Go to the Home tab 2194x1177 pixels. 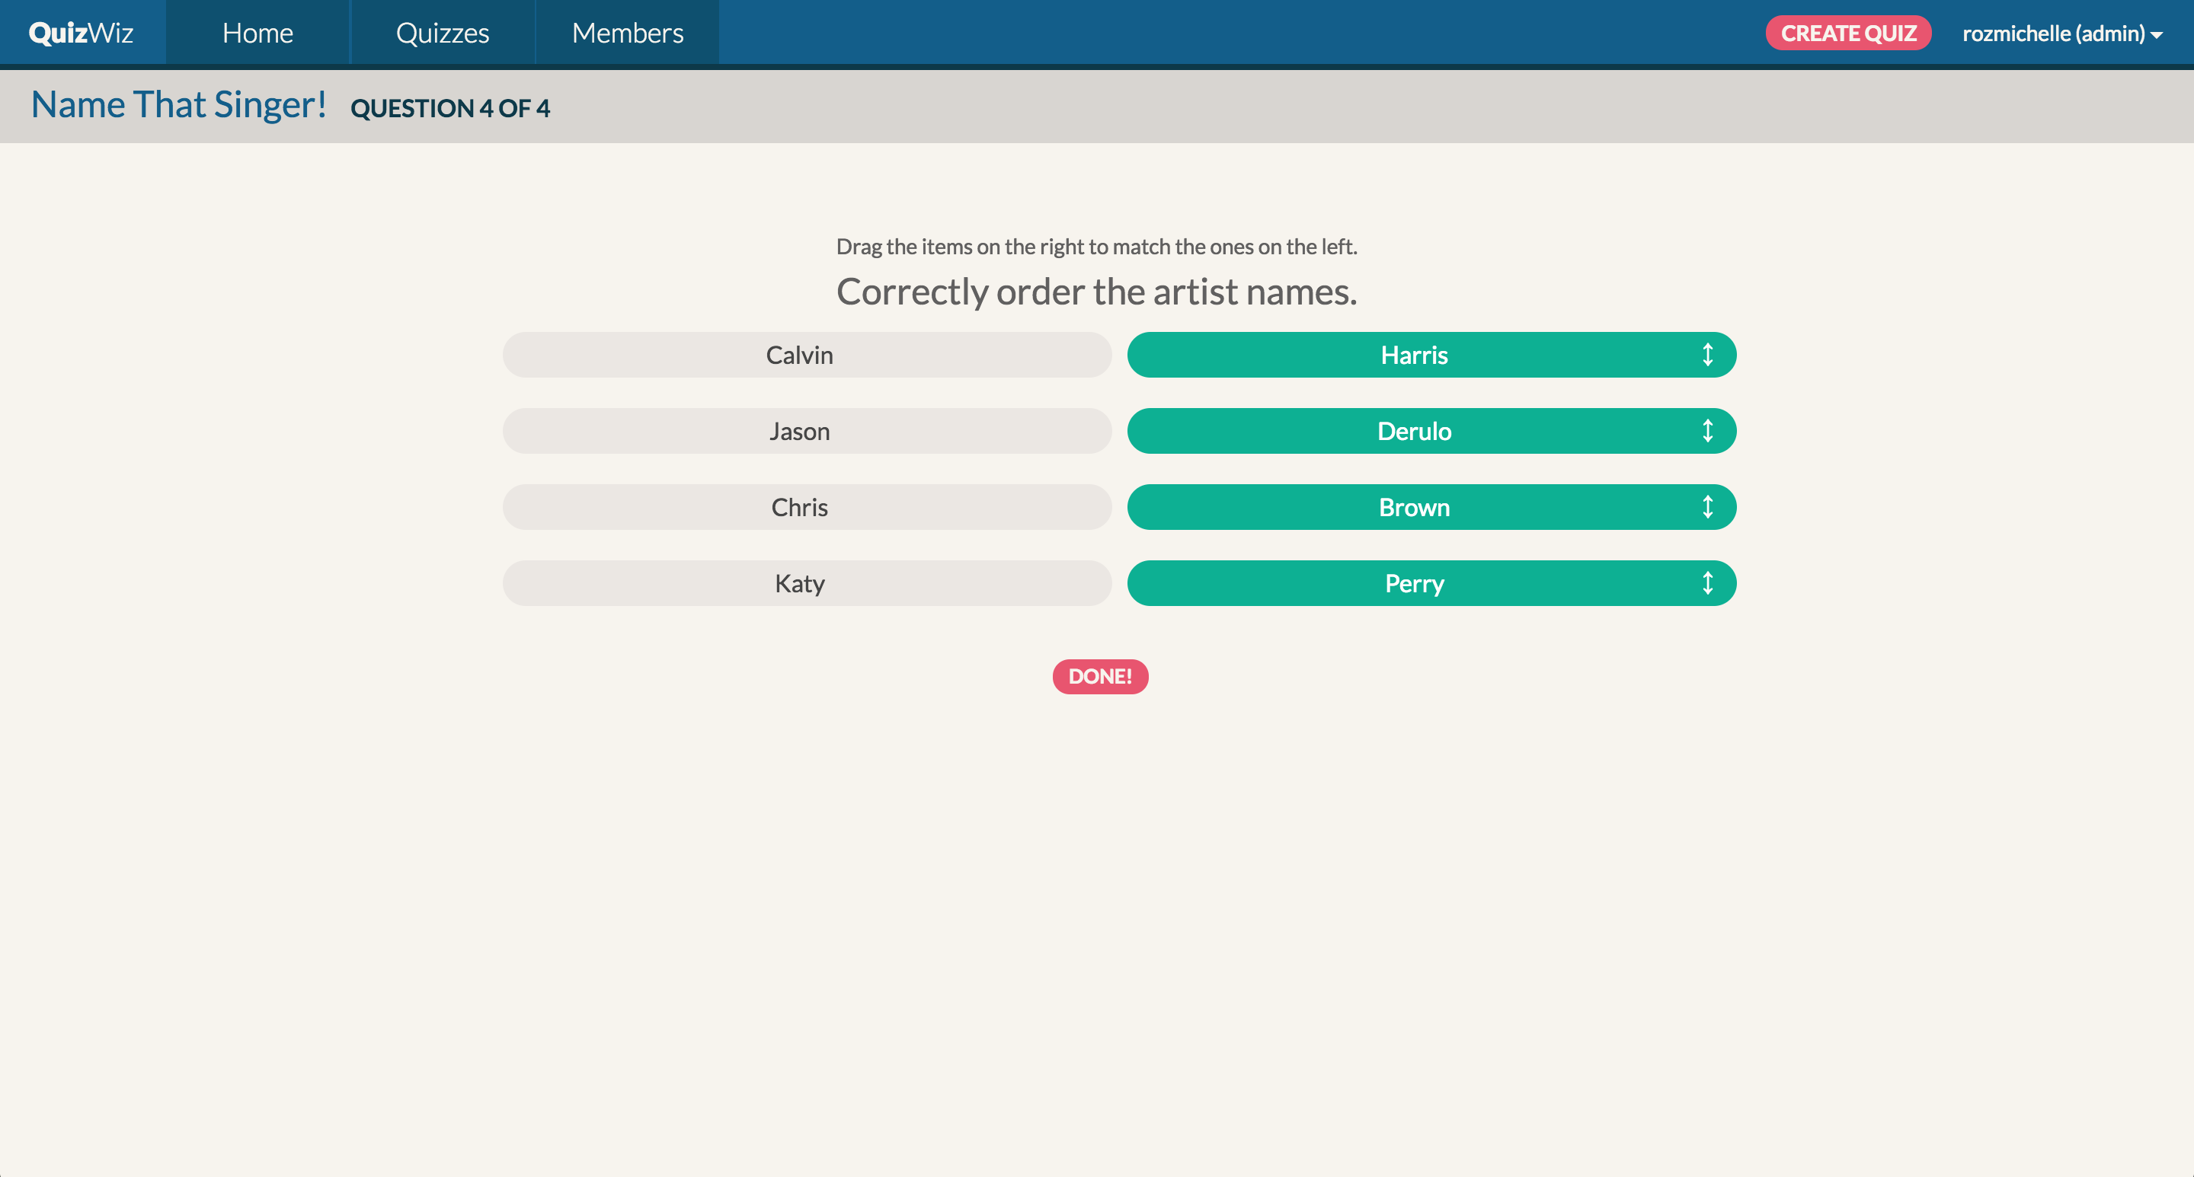[258, 32]
